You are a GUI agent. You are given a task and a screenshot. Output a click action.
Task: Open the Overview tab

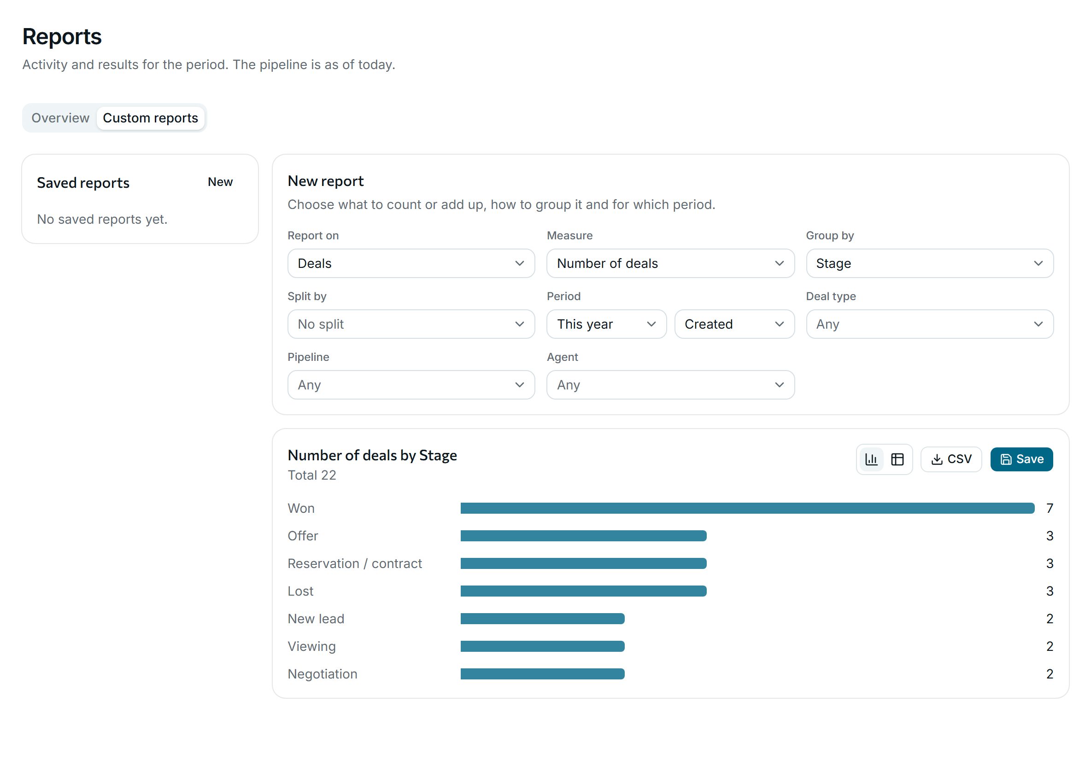pyautogui.click(x=60, y=118)
